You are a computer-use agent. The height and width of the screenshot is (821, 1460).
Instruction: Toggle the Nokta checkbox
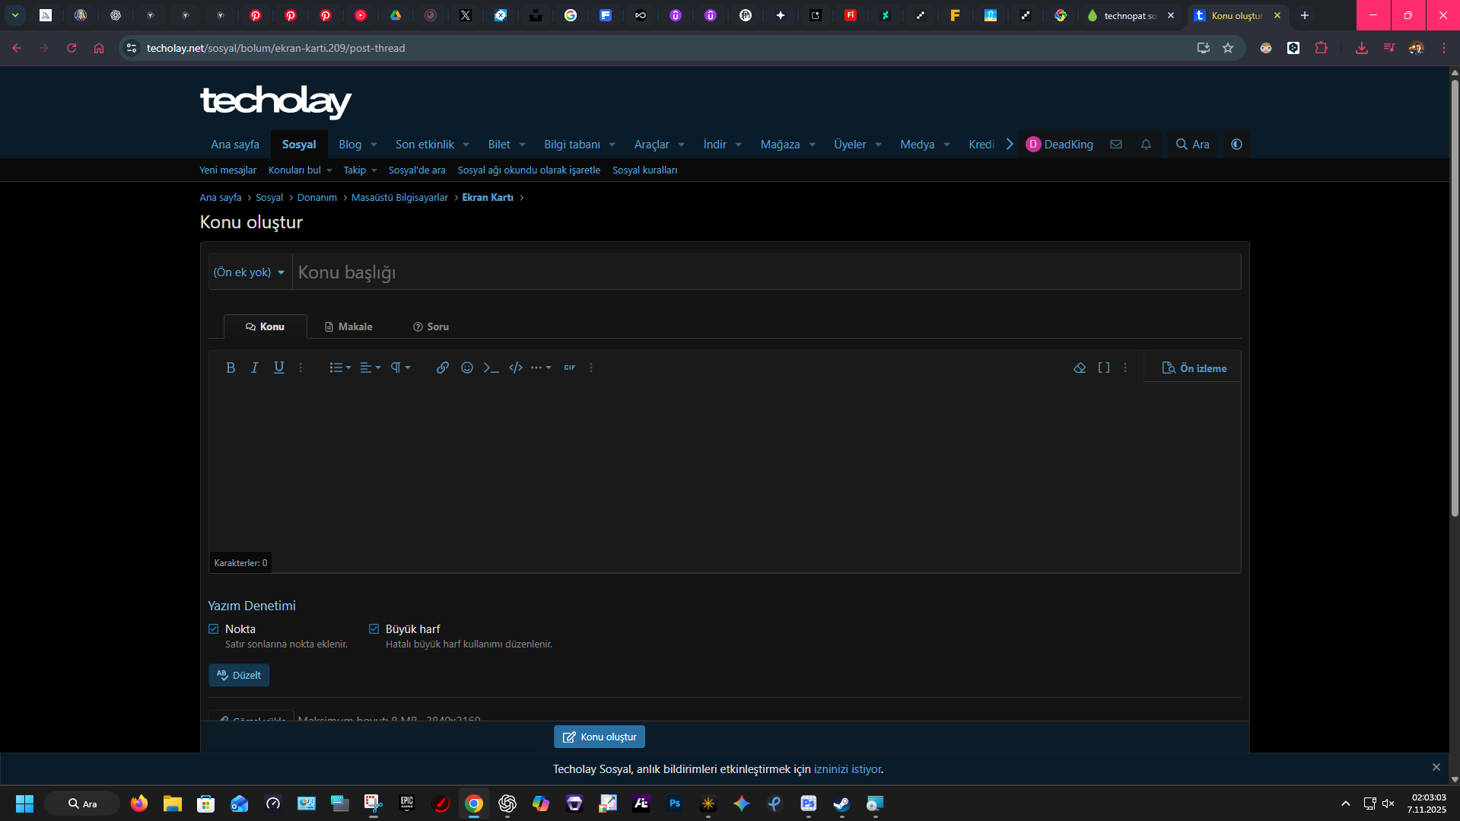click(x=214, y=629)
